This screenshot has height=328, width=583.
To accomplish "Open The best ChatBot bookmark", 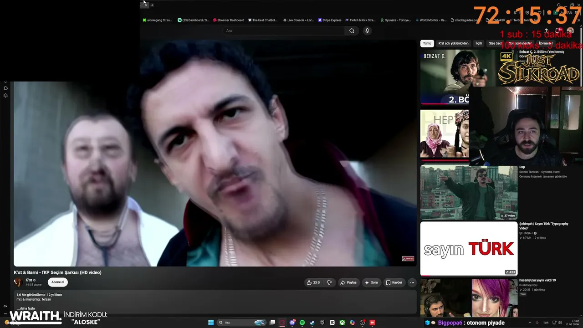I will coord(263,20).
